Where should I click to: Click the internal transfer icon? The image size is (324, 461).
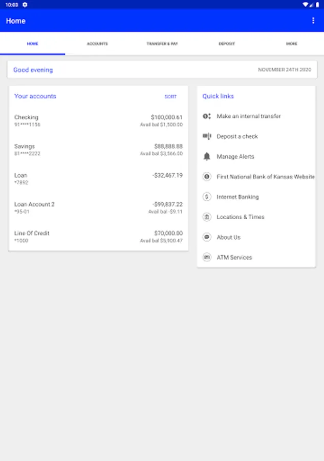point(207,116)
